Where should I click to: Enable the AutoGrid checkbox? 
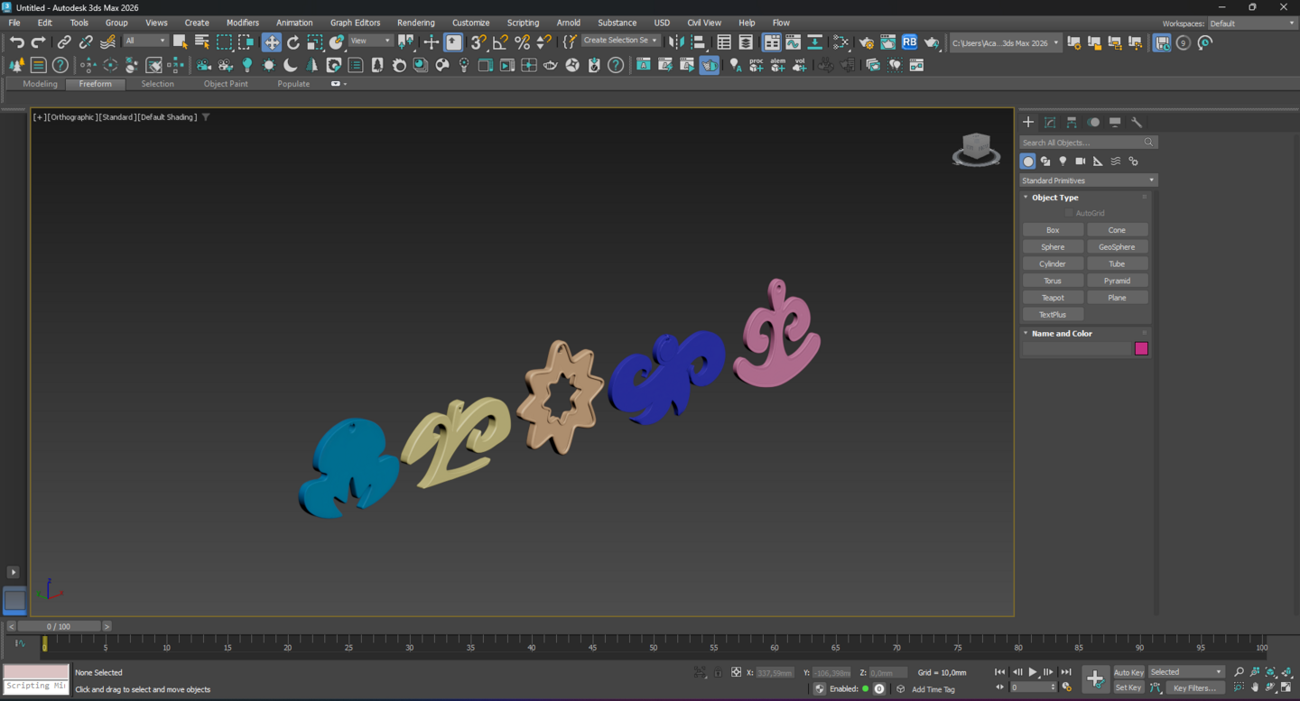coord(1069,213)
